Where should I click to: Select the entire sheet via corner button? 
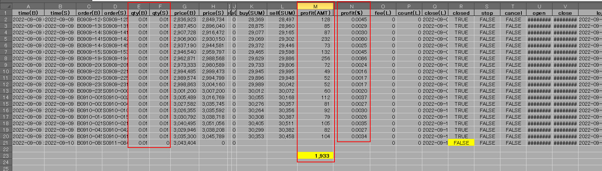pos(6,6)
